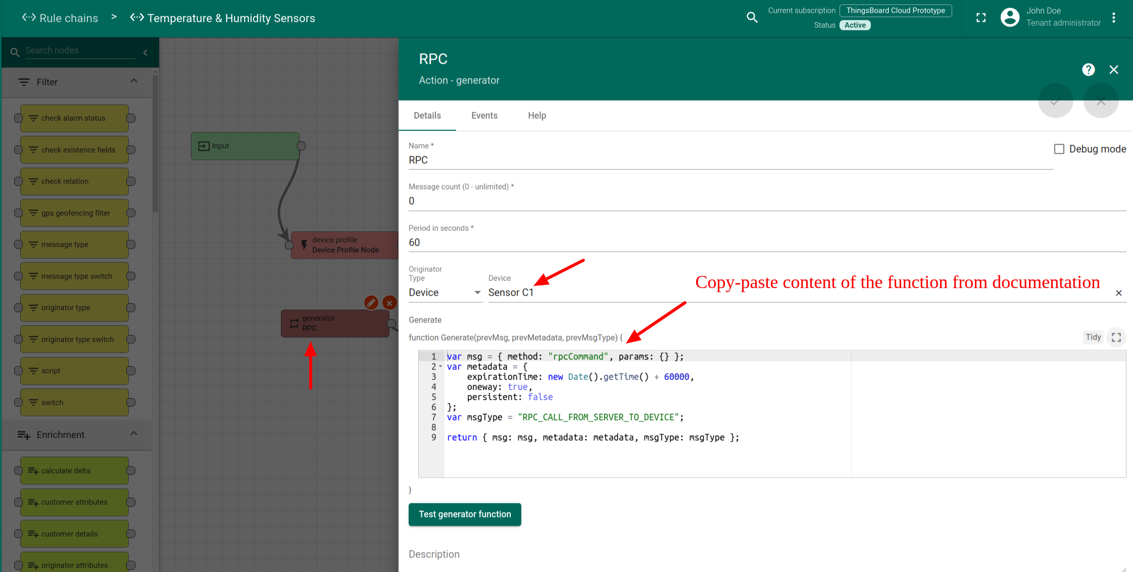1133x572 pixels.
Task: Select the generator RPC node on canvas
Action: point(335,323)
